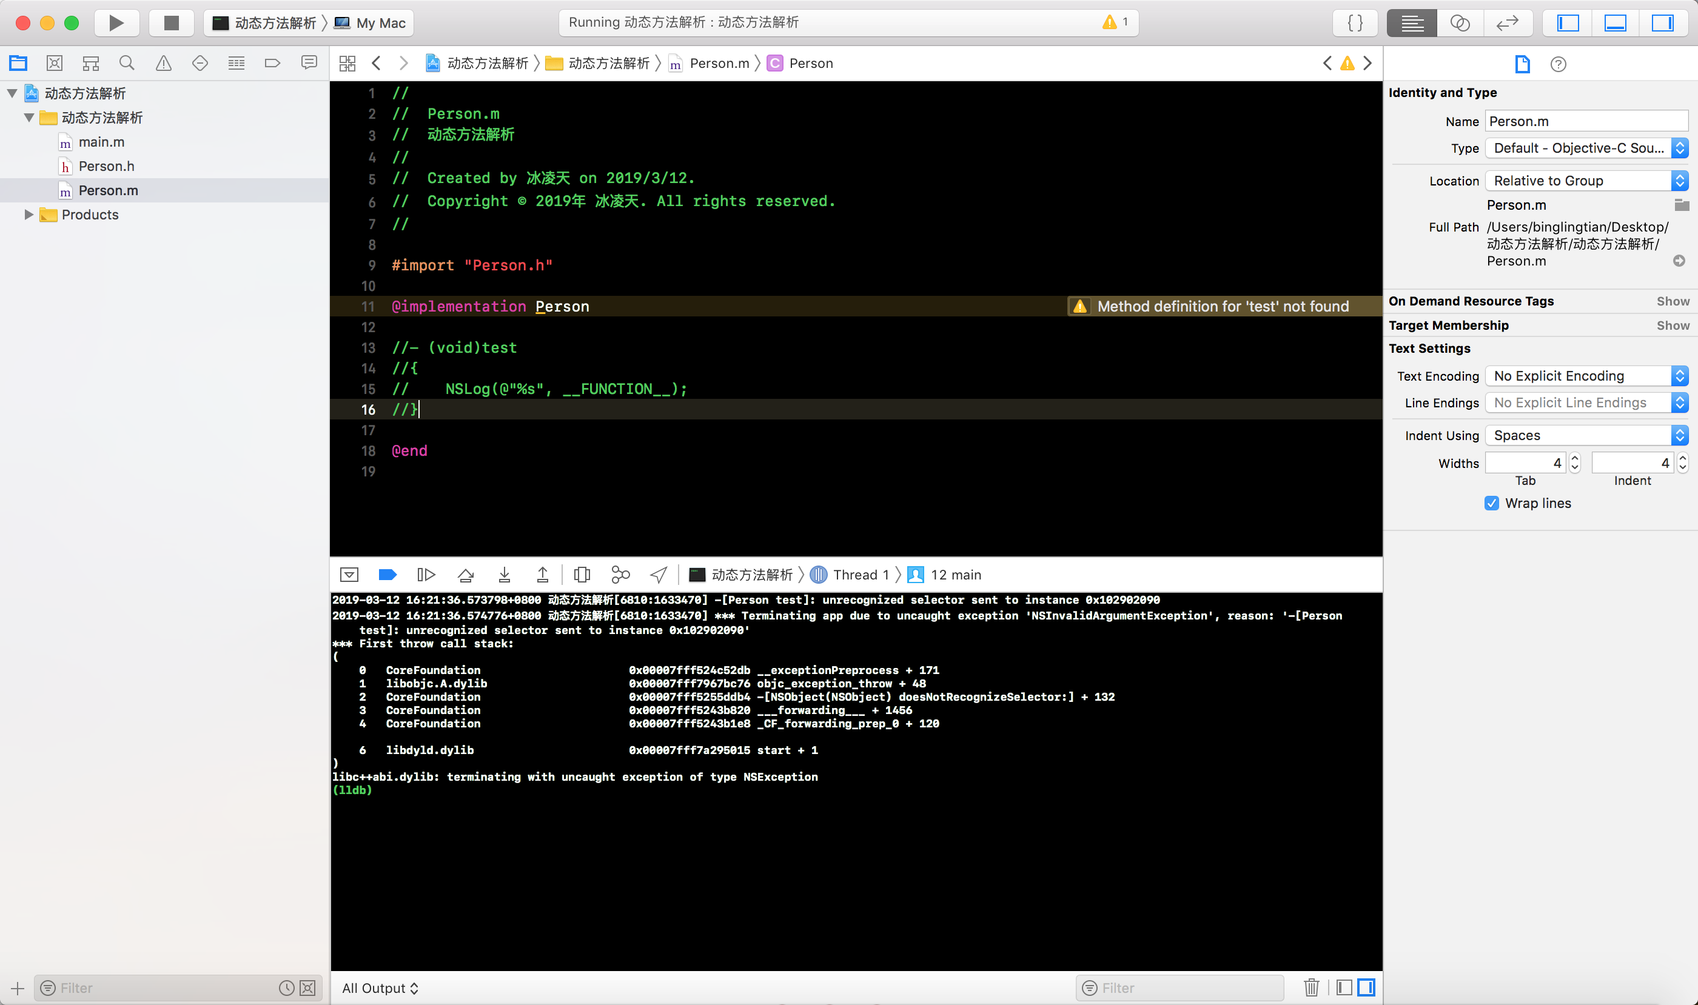
Task: Toggle the Wrap lines checkbox
Action: 1491,503
